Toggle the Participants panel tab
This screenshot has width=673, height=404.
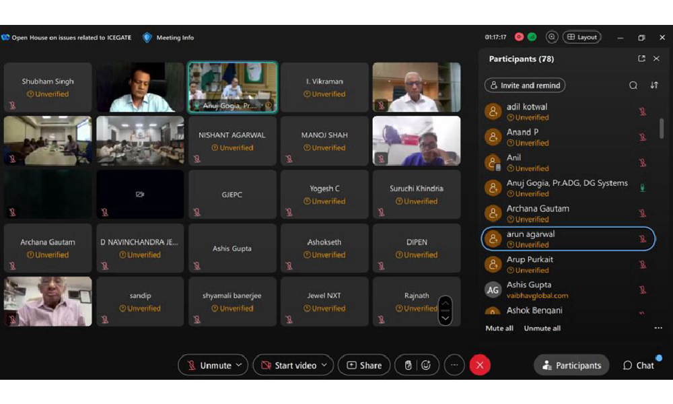tap(571, 365)
